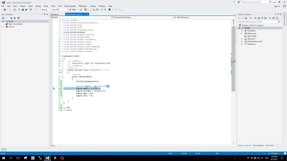Click Connect to Server icon in Server Explorer
The height and width of the screenshot is (161, 287).
(x=15, y=18)
